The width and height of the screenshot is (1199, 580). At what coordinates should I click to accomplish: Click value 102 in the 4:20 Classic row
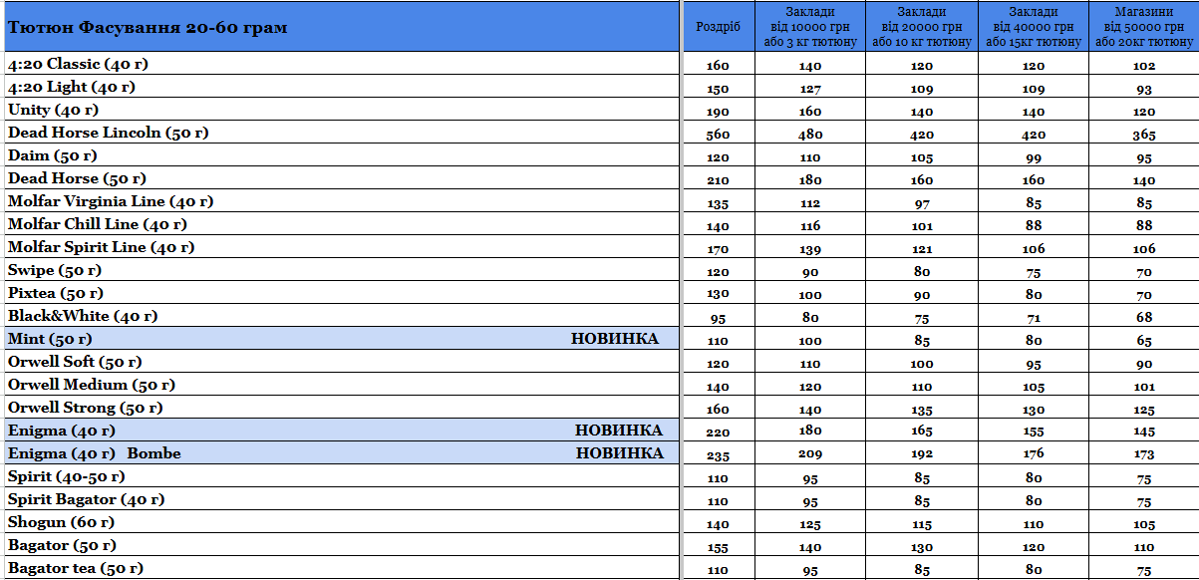click(x=1144, y=66)
